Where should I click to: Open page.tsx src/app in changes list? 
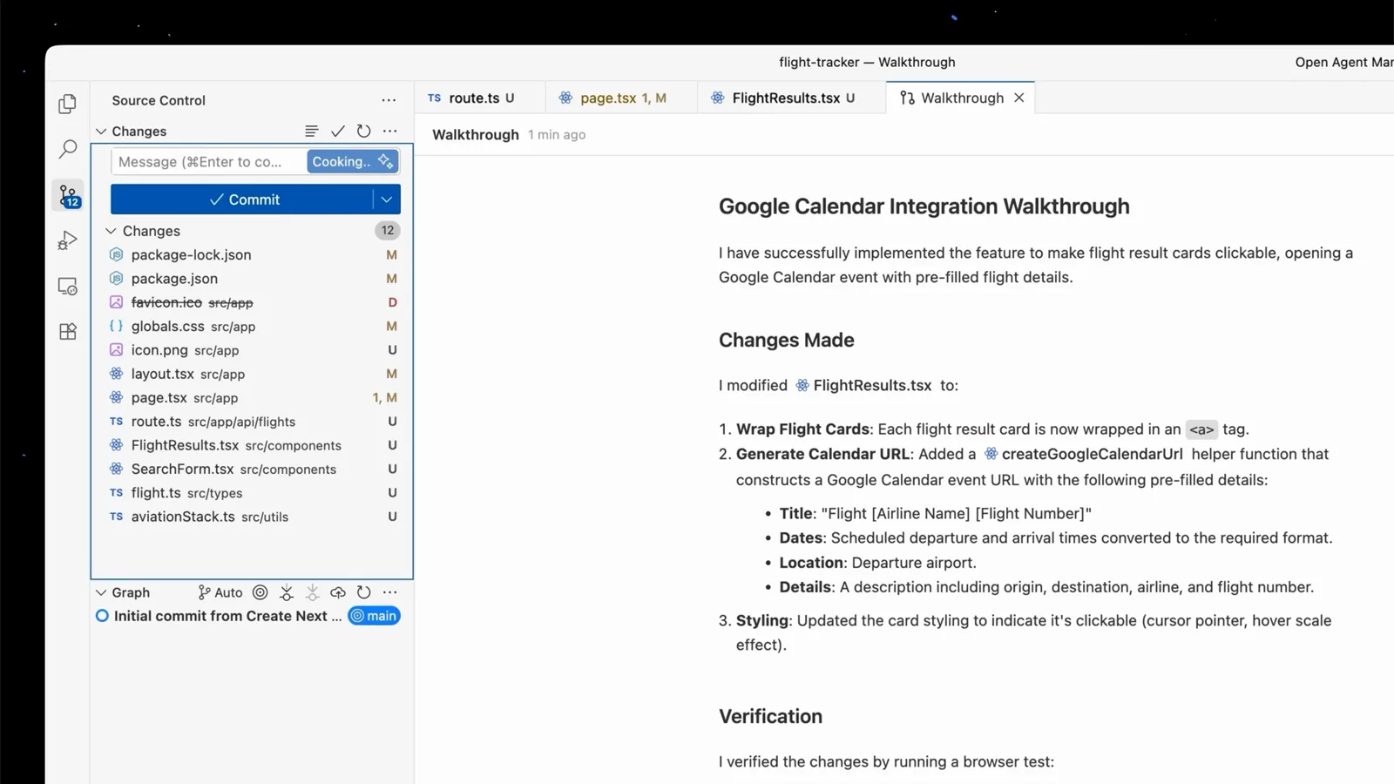click(x=252, y=397)
